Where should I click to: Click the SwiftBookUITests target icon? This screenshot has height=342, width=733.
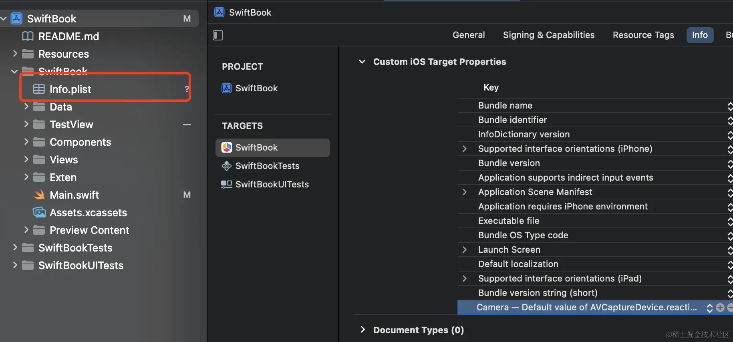pyautogui.click(x=227, y=184)
